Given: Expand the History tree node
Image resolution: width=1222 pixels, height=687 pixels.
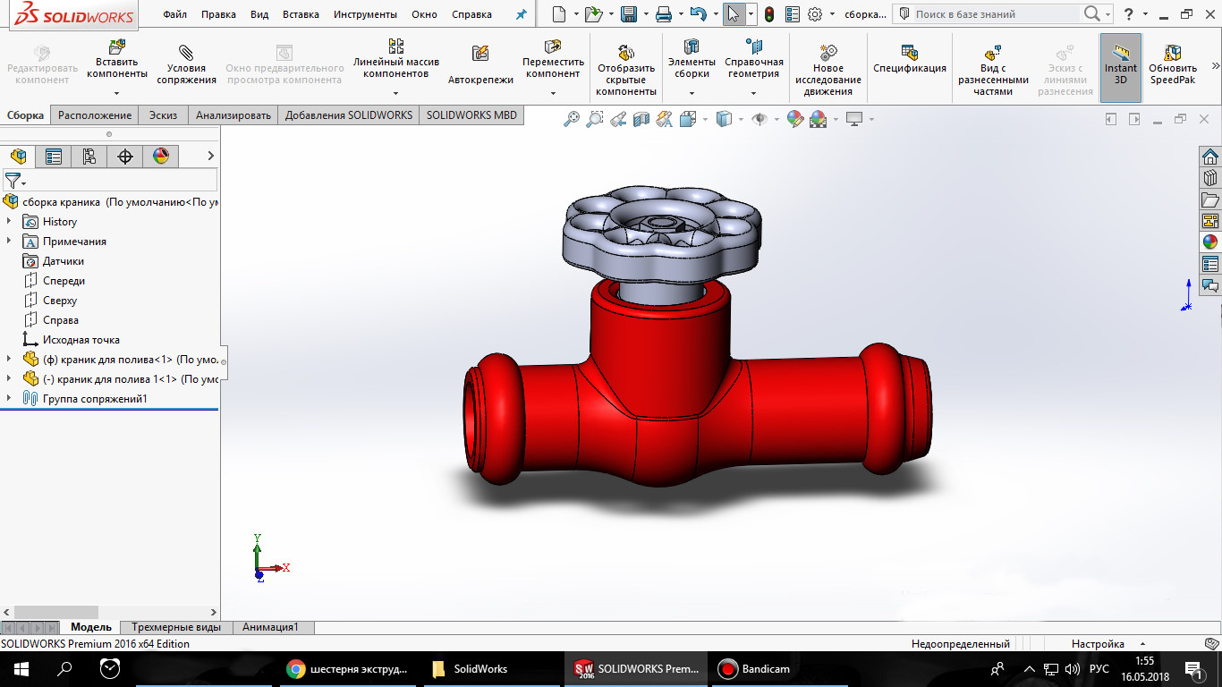Looking at the screenshot, I should (9, 221).
